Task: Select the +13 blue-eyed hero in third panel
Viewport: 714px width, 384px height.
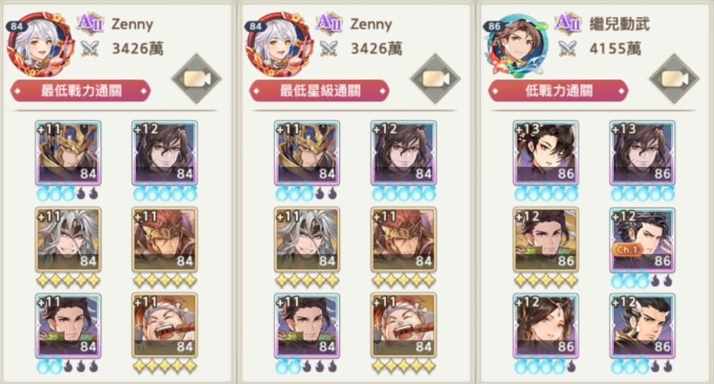Action: tap(546, 153)
